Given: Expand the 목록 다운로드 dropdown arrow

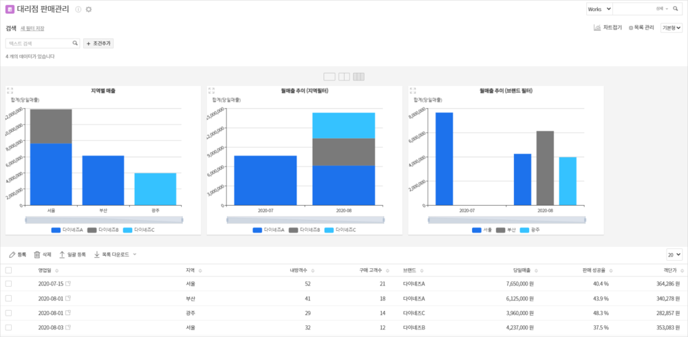Looking at the screenshot, I should (x=135, y=254).
